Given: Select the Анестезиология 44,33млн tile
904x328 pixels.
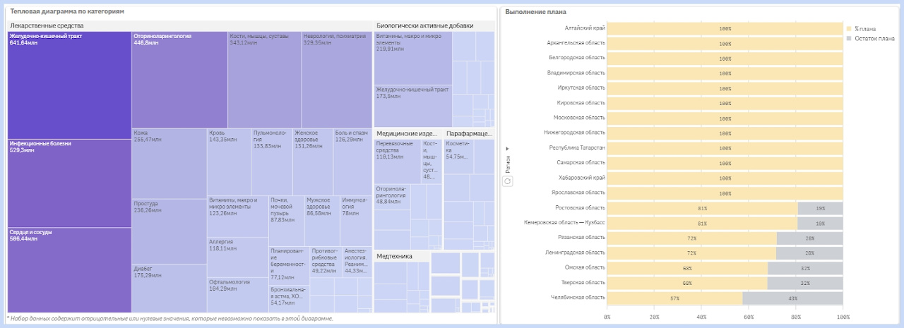Looking at the screenshot, I should [357, 261].
